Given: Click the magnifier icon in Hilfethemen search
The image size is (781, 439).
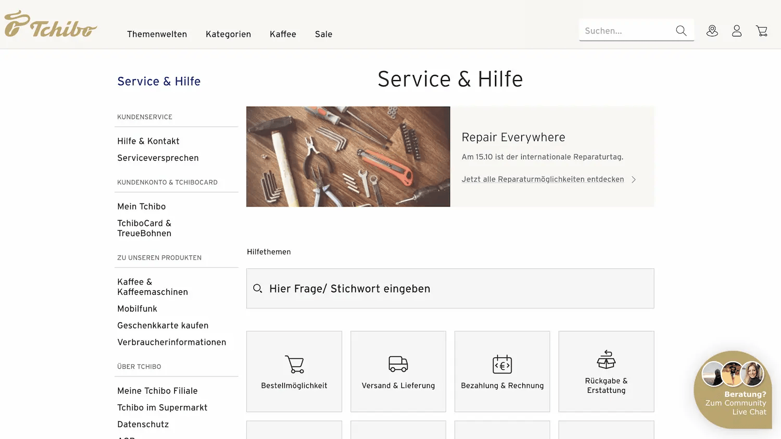Looking at the screenshot, I should coord(257,288).
